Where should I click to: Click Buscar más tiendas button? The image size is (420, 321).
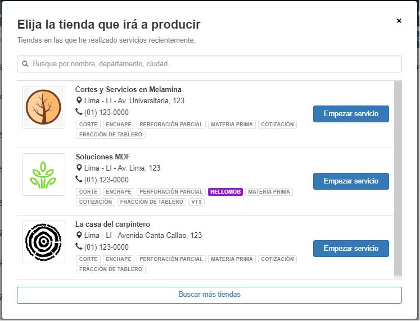click(x=209, y=295)
